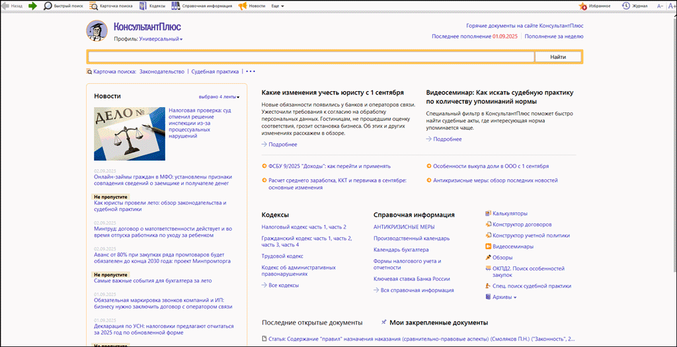Select Судебная практика search card link

[x=215, y=71]
